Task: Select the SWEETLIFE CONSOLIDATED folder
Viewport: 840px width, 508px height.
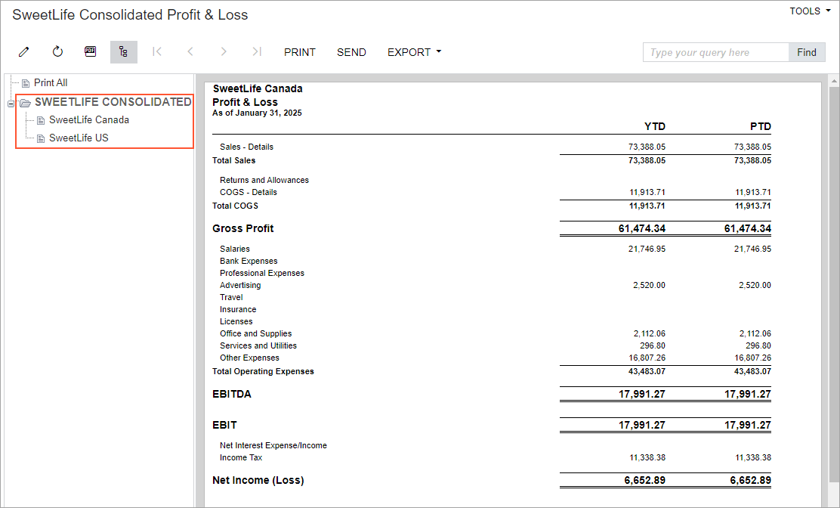Action: [113, 102]
